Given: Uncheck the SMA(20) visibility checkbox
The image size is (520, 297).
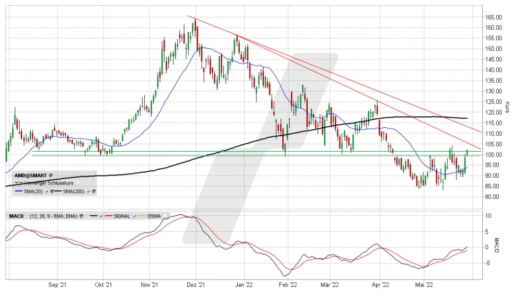Looking at the screenshot, I should pyautogui.click(x=47, y=191).
